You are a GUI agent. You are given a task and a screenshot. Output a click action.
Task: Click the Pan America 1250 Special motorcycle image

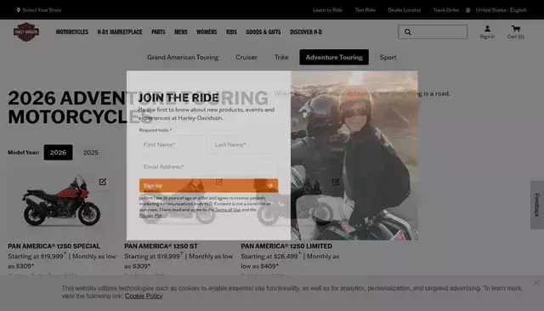62,201
